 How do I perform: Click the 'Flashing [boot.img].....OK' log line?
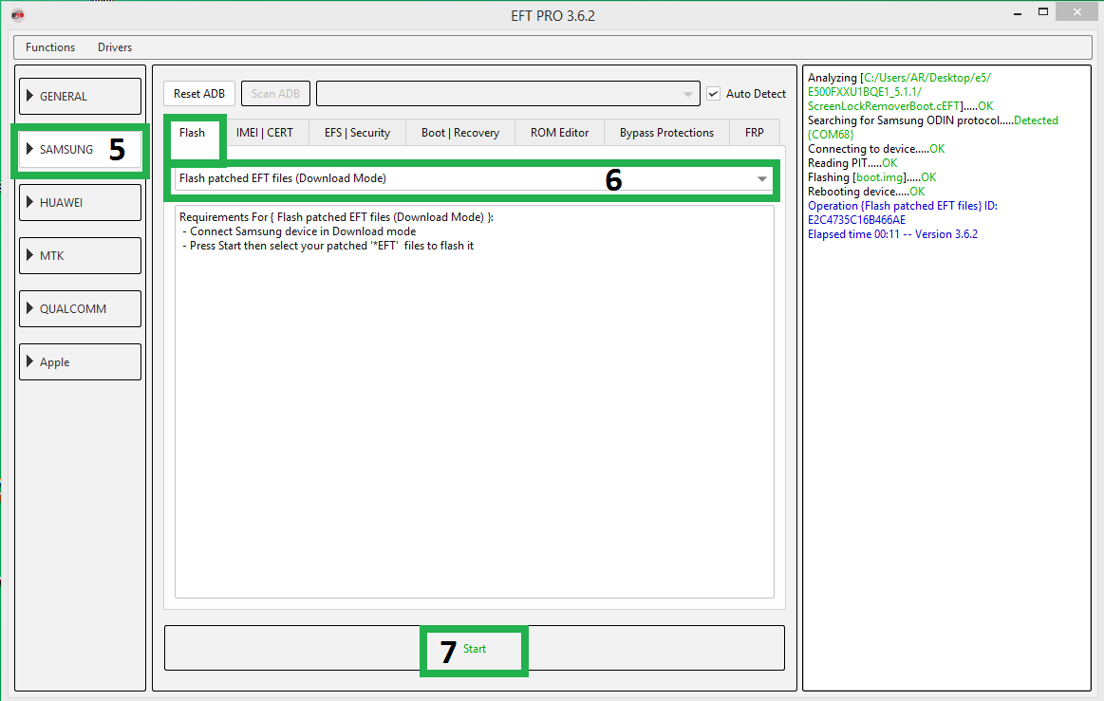pos(872,177)
